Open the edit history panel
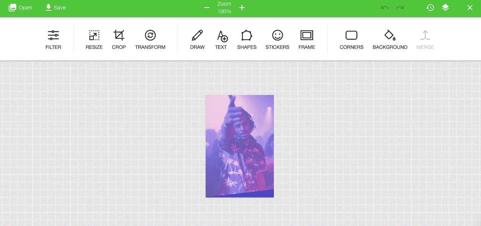Image resolution: width=481 pixels, height=226 pixels. (x=430, y=8)
